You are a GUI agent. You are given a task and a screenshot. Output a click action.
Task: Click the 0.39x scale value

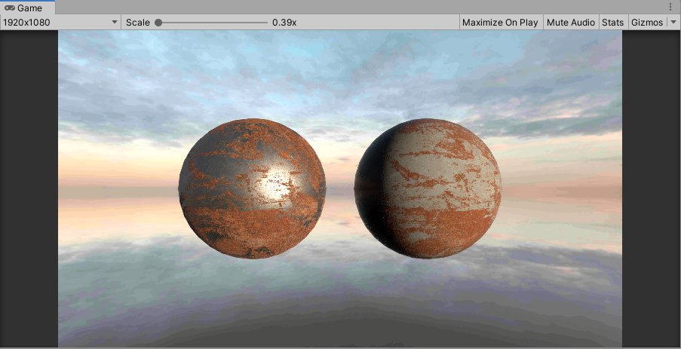pos(284,23)
